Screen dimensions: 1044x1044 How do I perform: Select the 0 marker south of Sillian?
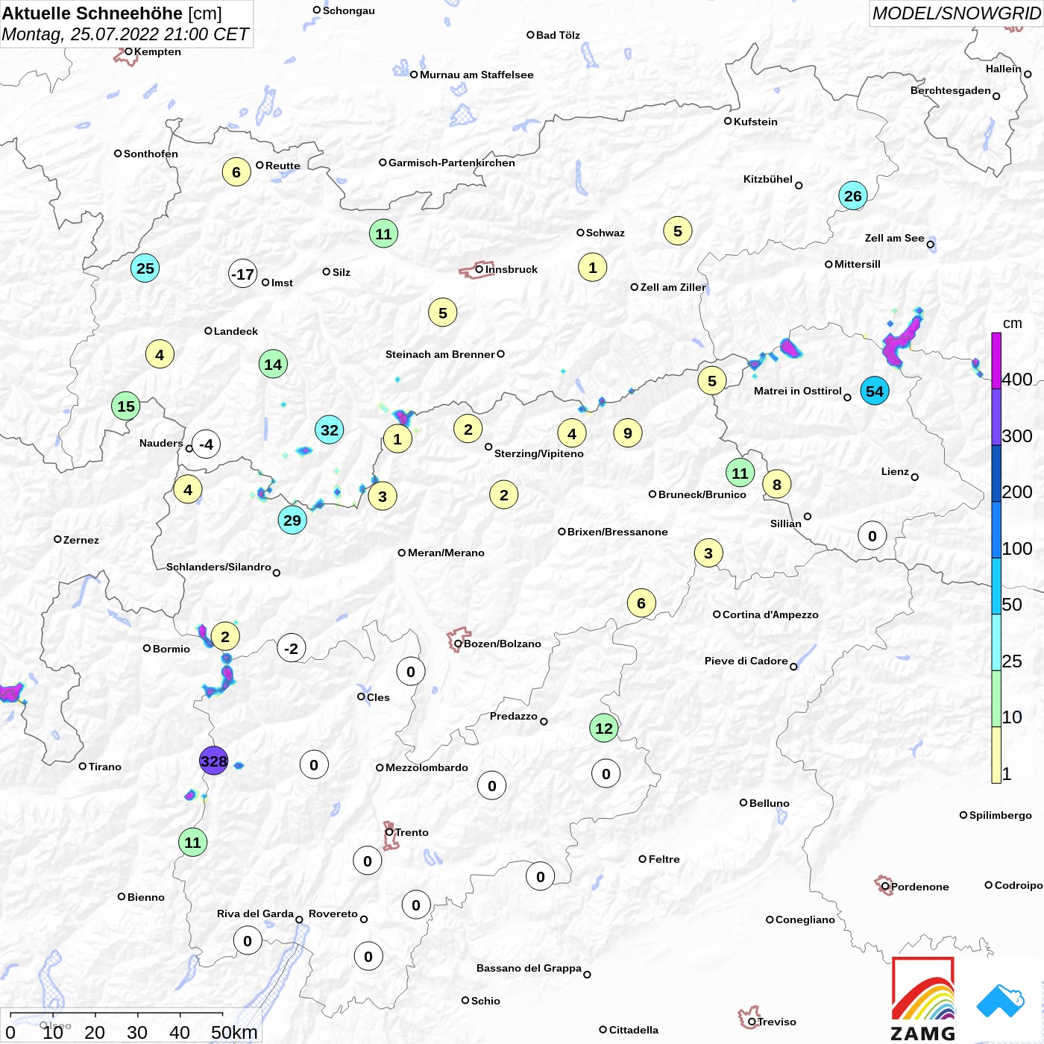872,535
